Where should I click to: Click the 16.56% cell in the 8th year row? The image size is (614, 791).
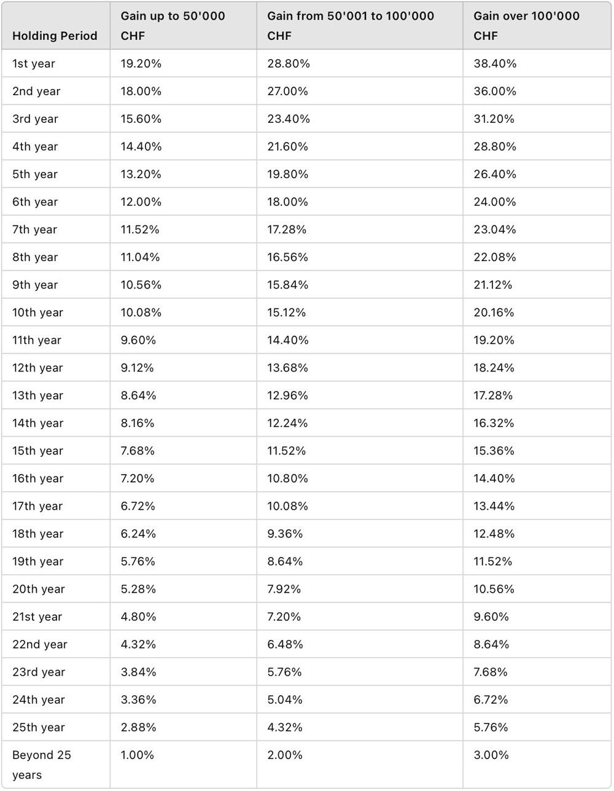[287, 257]
